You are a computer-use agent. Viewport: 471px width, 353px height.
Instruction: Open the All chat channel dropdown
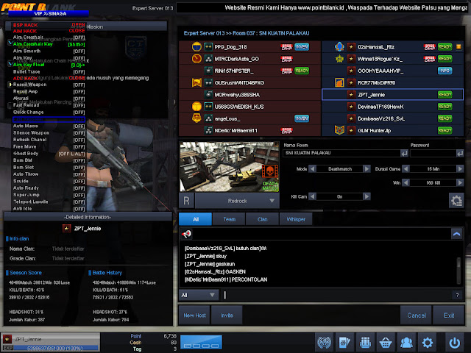click(198, 295)
